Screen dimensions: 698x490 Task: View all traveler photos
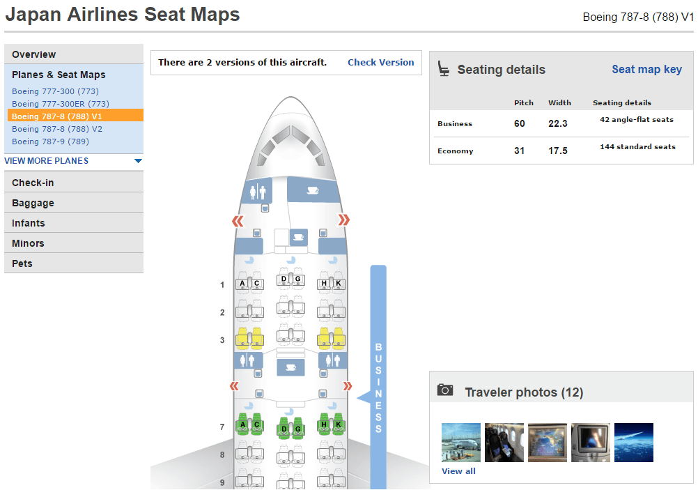[x=458, y=471]
